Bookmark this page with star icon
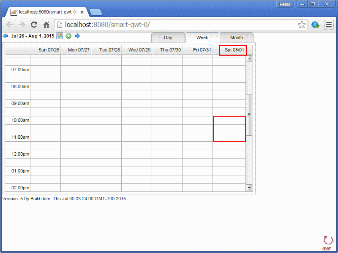Viewport: 338px width, 253px height. coord(302,25)
